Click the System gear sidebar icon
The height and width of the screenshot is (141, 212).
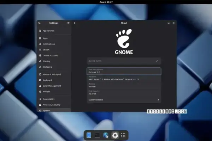40,110
